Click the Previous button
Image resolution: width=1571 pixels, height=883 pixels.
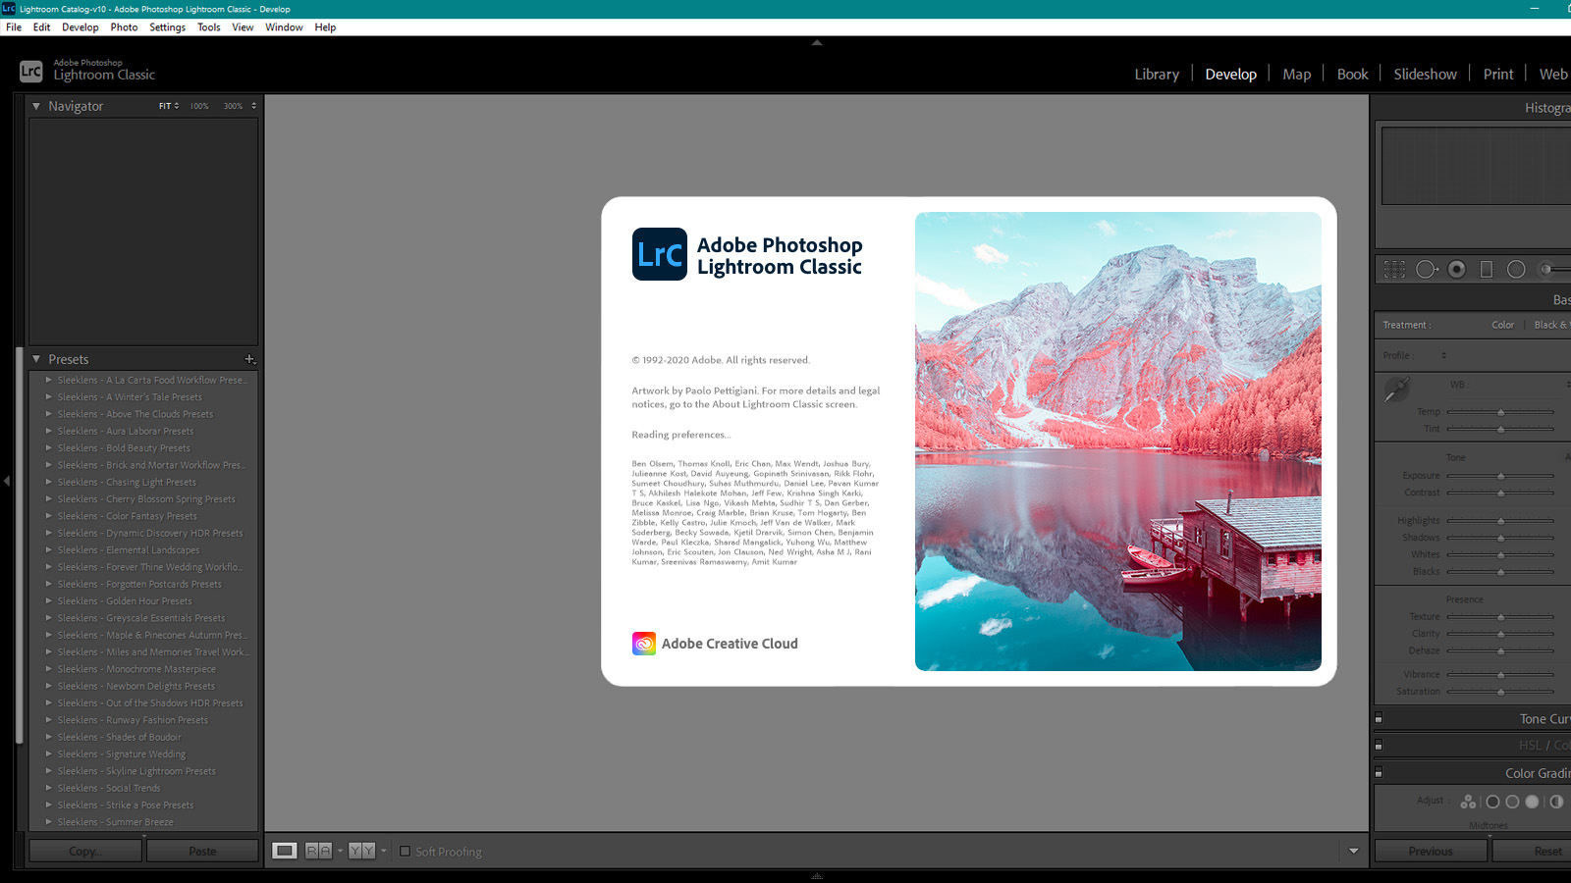point(1430,851)
